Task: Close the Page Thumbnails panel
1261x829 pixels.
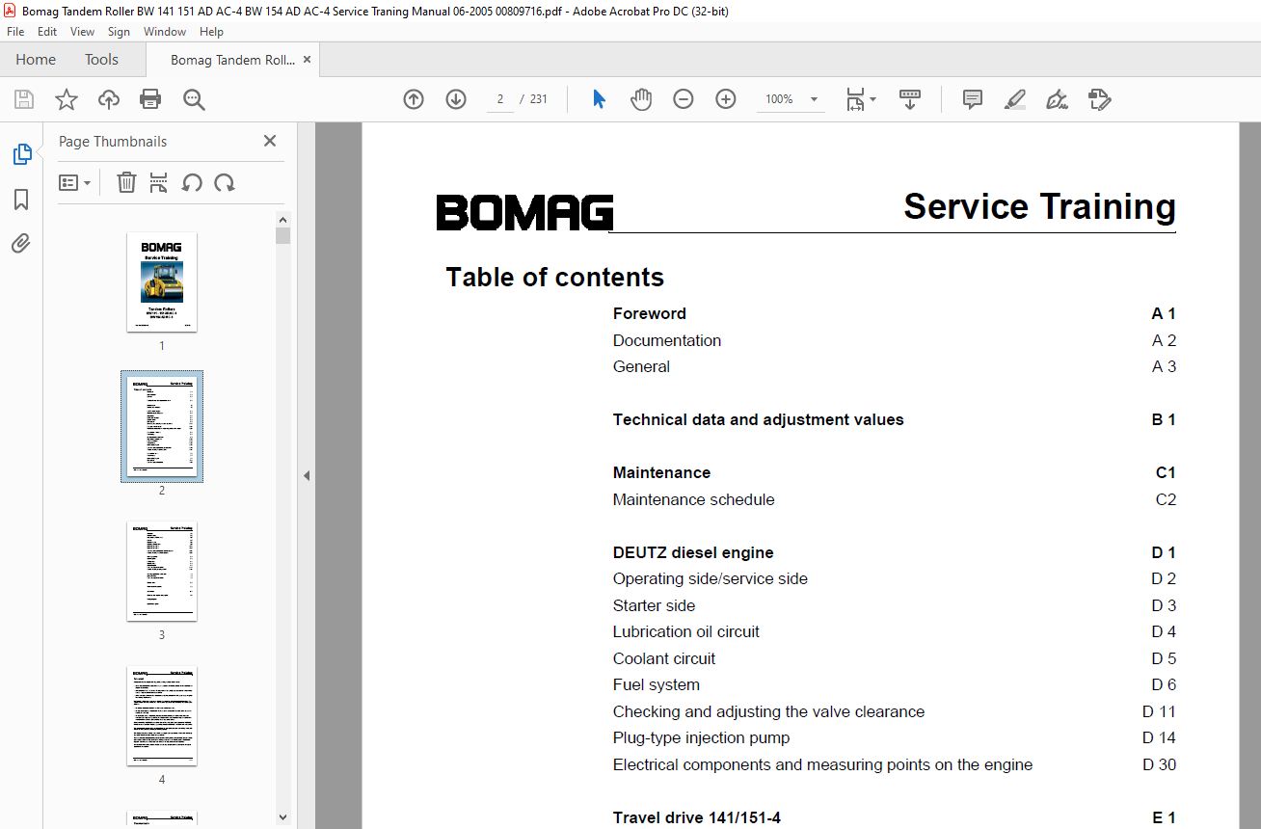Action: [x=270, y=141]
